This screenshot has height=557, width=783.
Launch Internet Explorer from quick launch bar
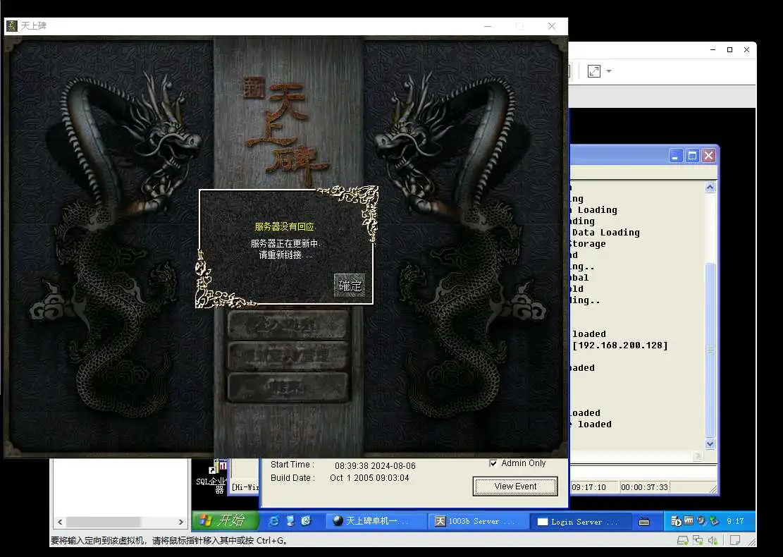273,521
